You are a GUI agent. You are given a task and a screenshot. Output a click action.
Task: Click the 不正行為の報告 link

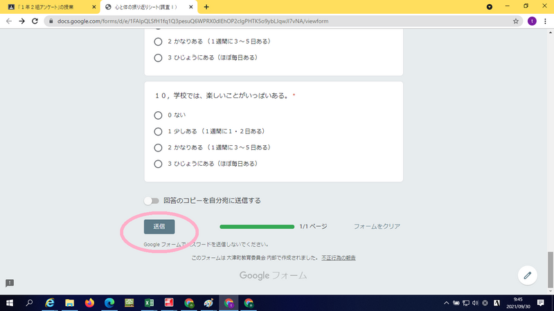tap(339, 258)
